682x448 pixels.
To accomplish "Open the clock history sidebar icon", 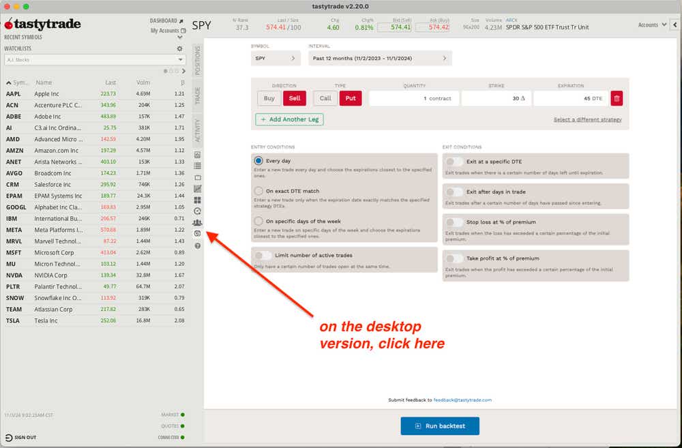I will tap(198, 211).
